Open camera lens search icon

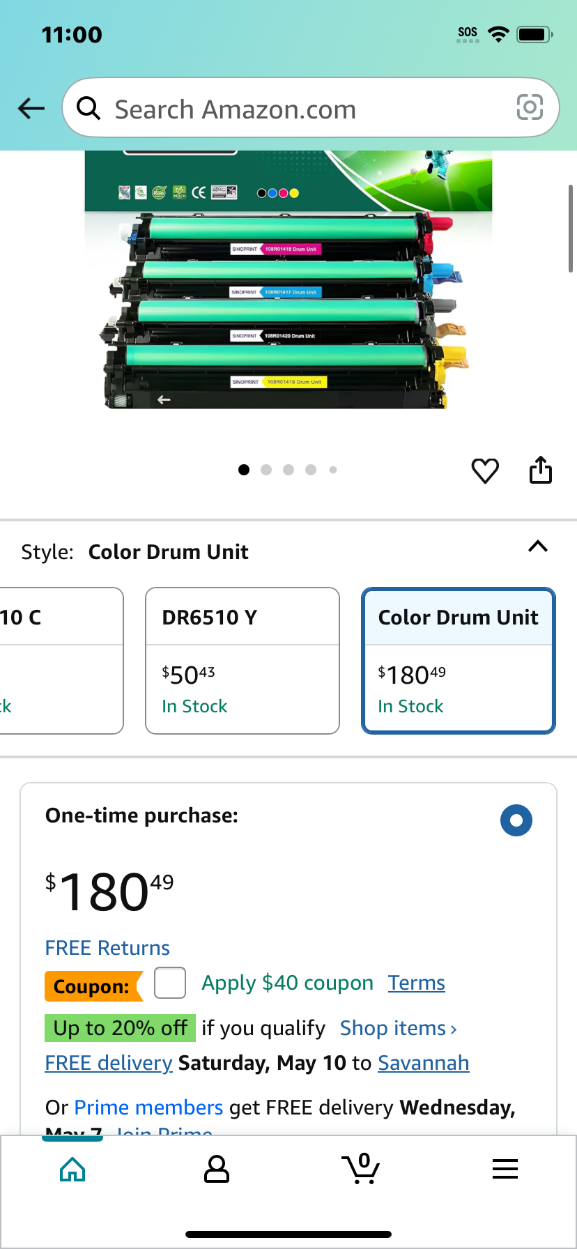(x=530, y=107)
